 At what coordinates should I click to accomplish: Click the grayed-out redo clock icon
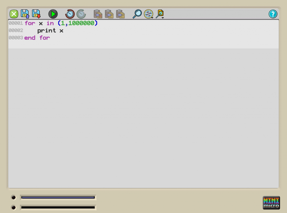click(81, 14)
